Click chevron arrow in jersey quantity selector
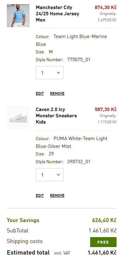The width and height of the screenshot is (124, 258). point(58,73)
